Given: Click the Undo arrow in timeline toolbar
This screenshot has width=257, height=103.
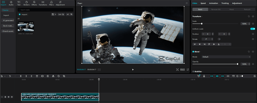Looking at the screenshot, I should coord(10,76).
